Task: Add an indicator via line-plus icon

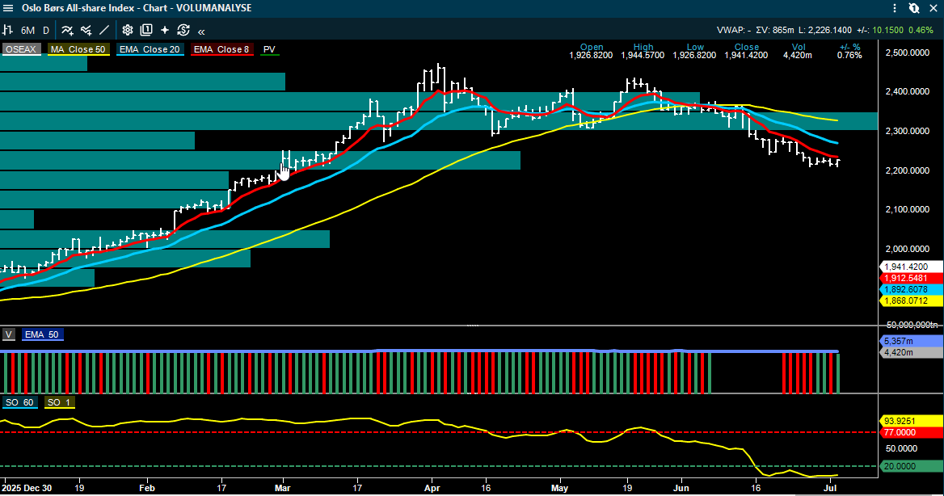Action: coord(67,30)
